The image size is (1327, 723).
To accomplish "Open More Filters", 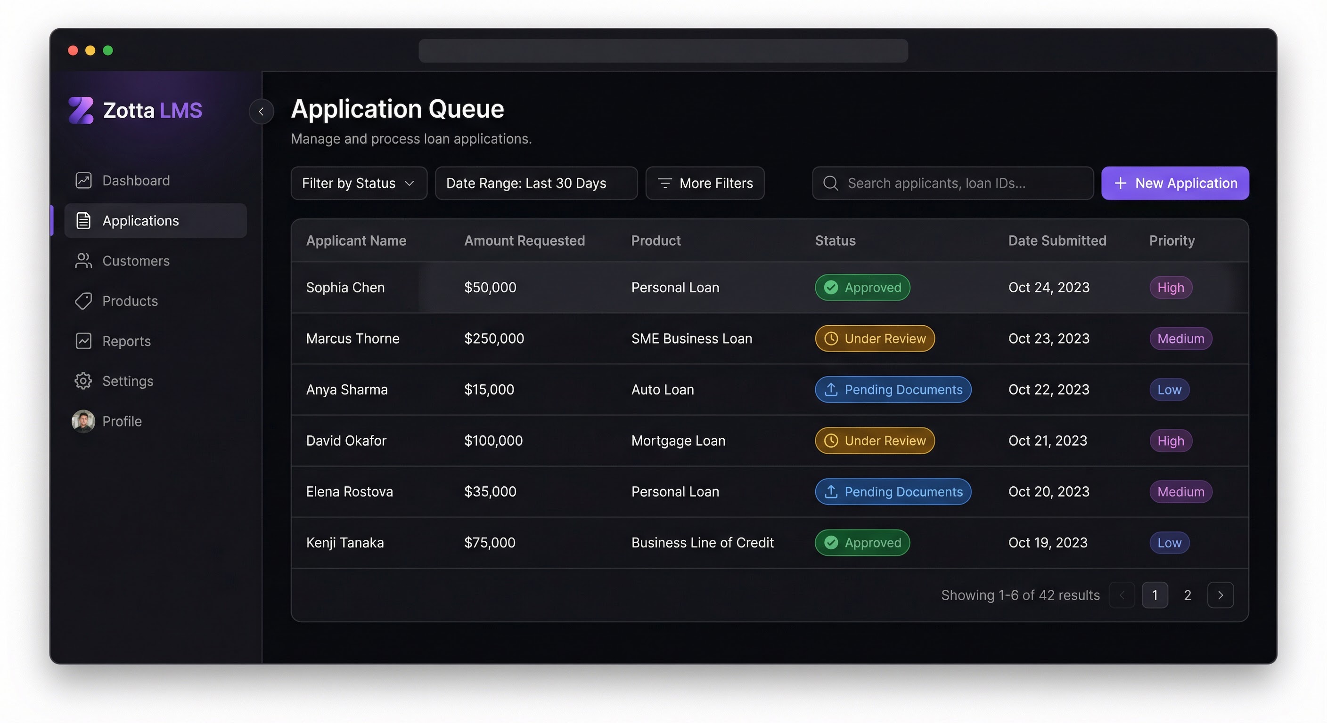I will 704,183.
